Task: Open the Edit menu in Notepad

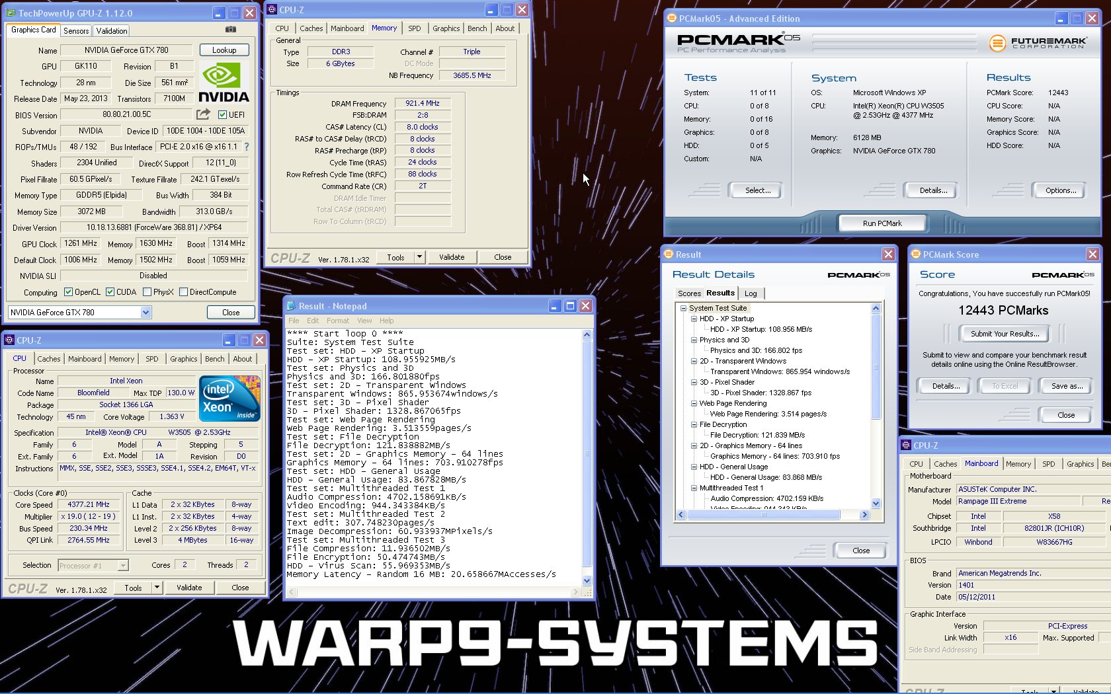Action: point(313,321)
